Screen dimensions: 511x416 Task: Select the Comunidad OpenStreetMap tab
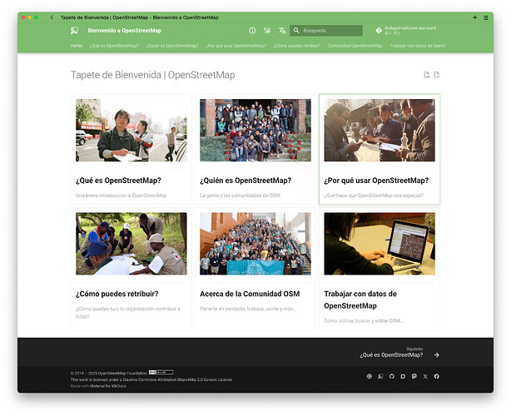(355, 46)
